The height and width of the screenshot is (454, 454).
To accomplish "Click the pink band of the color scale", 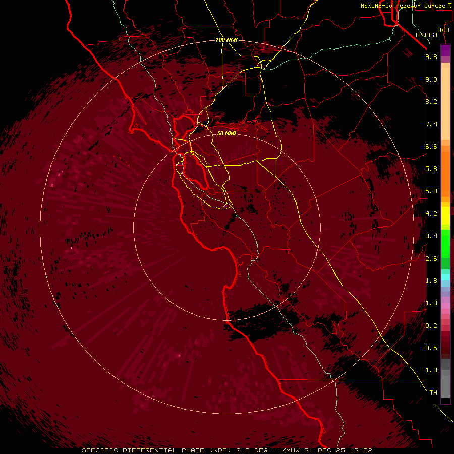I will (x=445, y=306).
